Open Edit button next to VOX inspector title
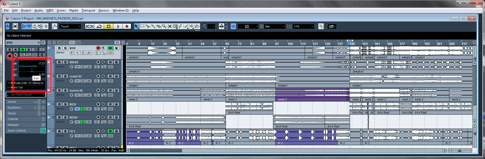 [43, 42]
